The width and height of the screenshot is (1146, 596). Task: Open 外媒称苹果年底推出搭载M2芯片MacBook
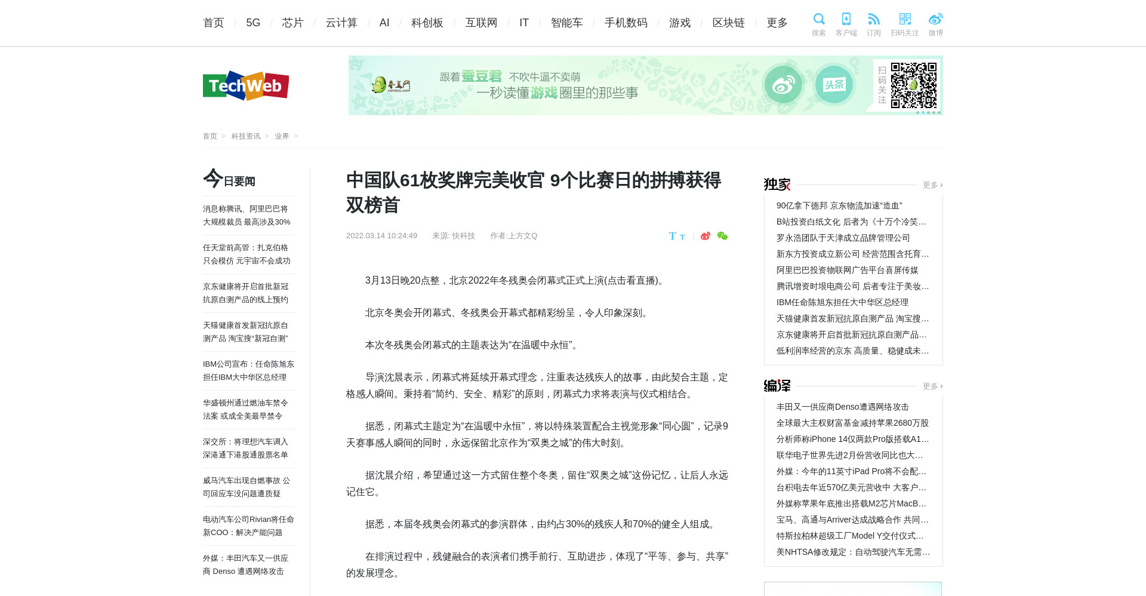[x=852, y=503]
